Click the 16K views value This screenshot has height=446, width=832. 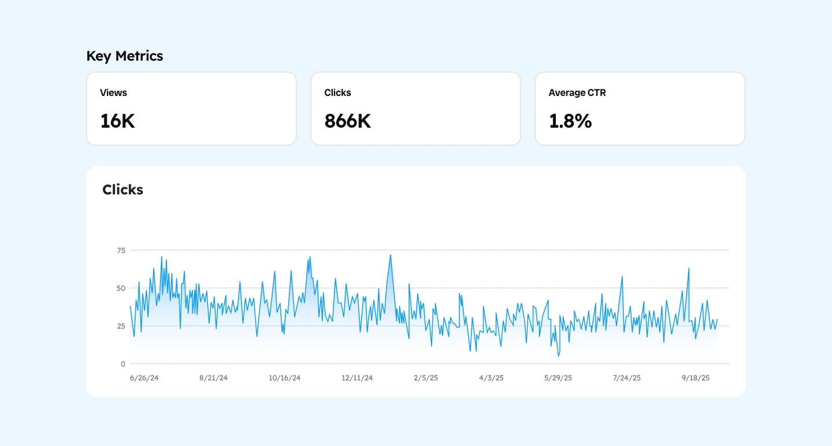point(117,121)
